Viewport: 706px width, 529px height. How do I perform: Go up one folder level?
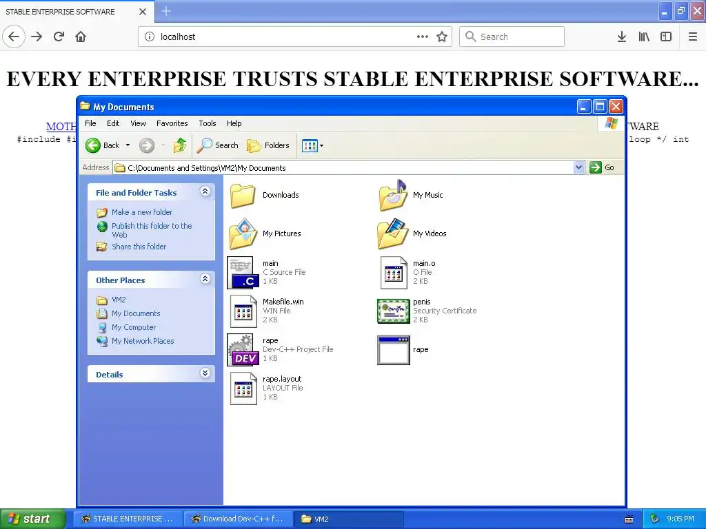pos(180,145)
